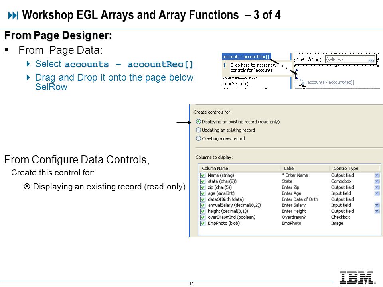Open control type dropdown for state row
The image size is (383, 287).
[377, 181]
